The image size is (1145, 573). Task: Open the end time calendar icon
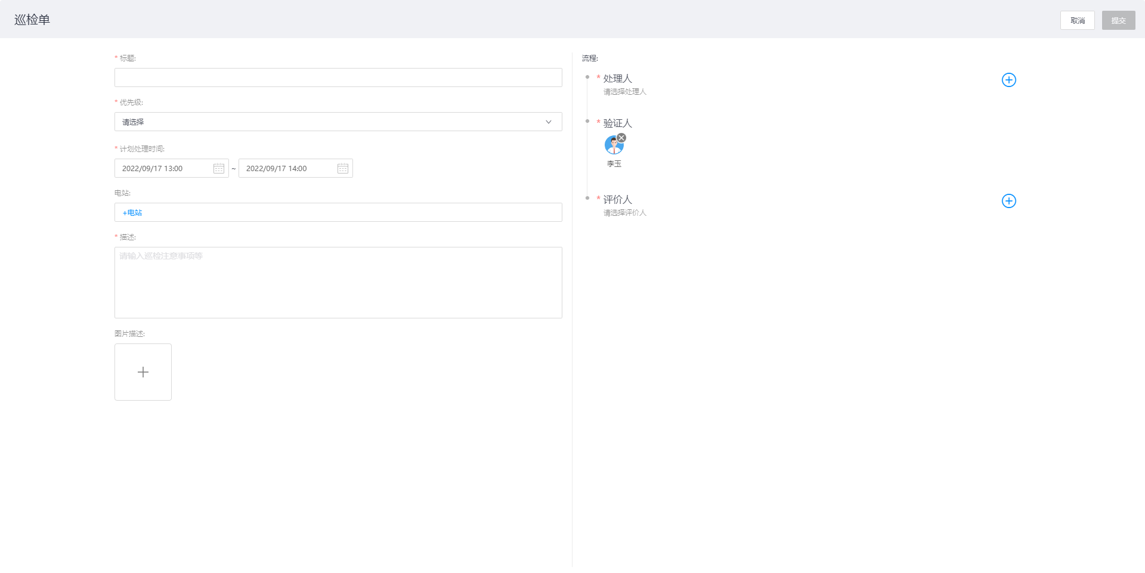tap(343, 169)
